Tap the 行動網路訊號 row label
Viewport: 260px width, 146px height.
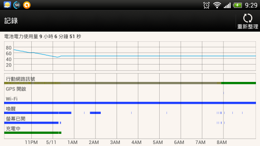pos(20,79)
